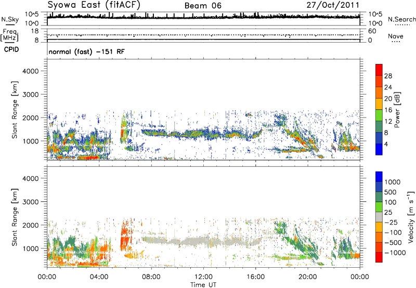Click the '28' value on power colorbar
416x288 pixels.
click(388, 76)
